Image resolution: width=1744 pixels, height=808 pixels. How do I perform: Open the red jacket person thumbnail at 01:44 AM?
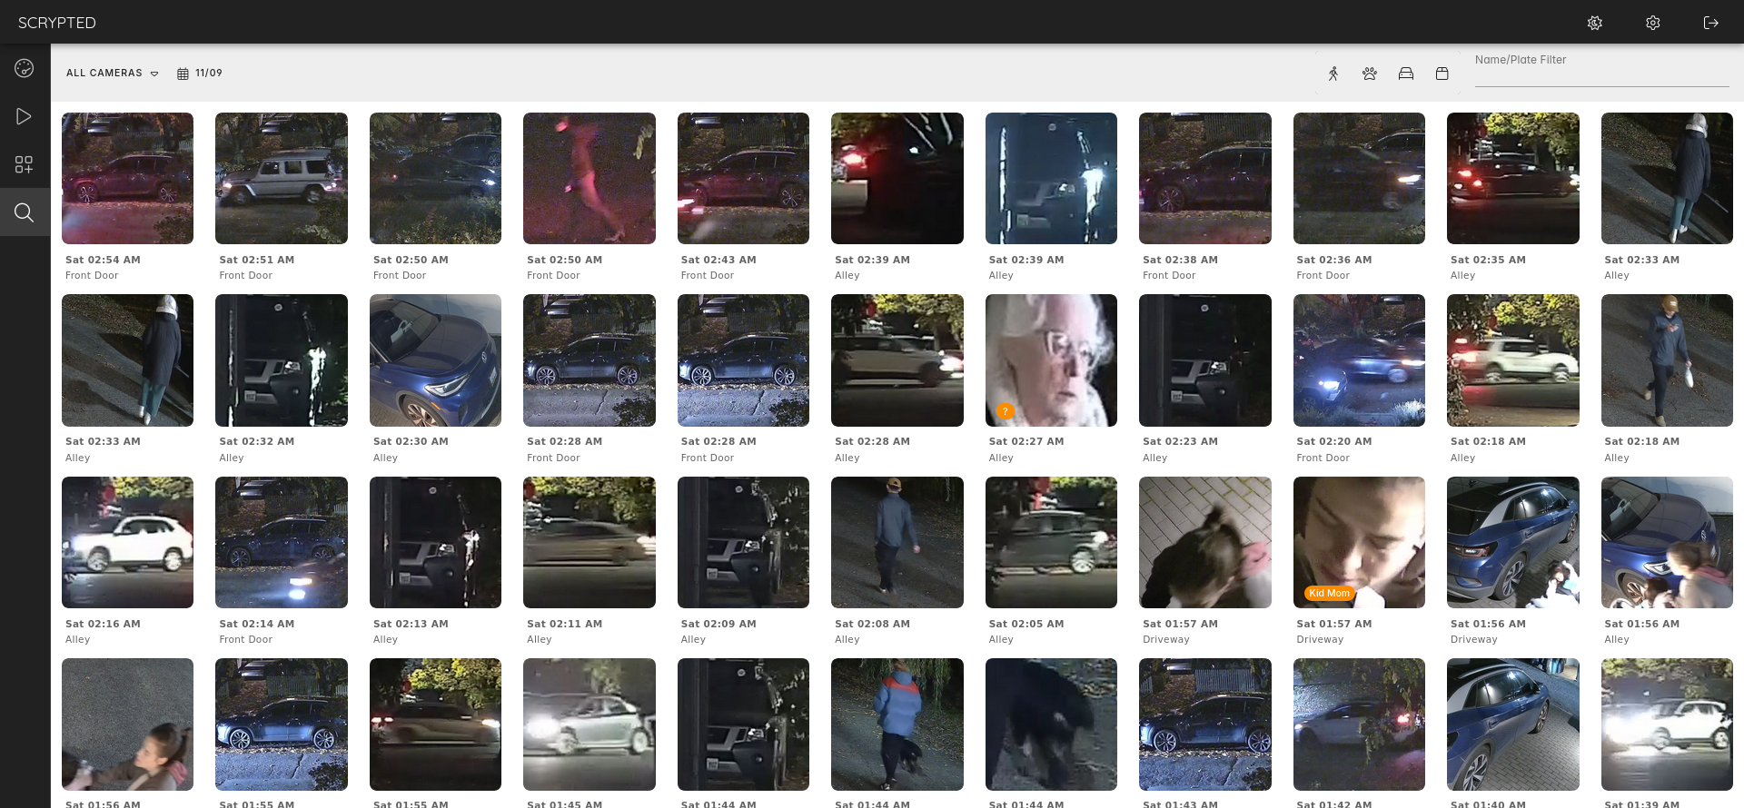click(x=897, y=724)
